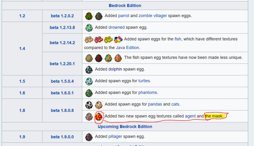Viewport: 254px width, 146px height.
Task: Follow the phantoms link
Action: [x=148, y=92]
